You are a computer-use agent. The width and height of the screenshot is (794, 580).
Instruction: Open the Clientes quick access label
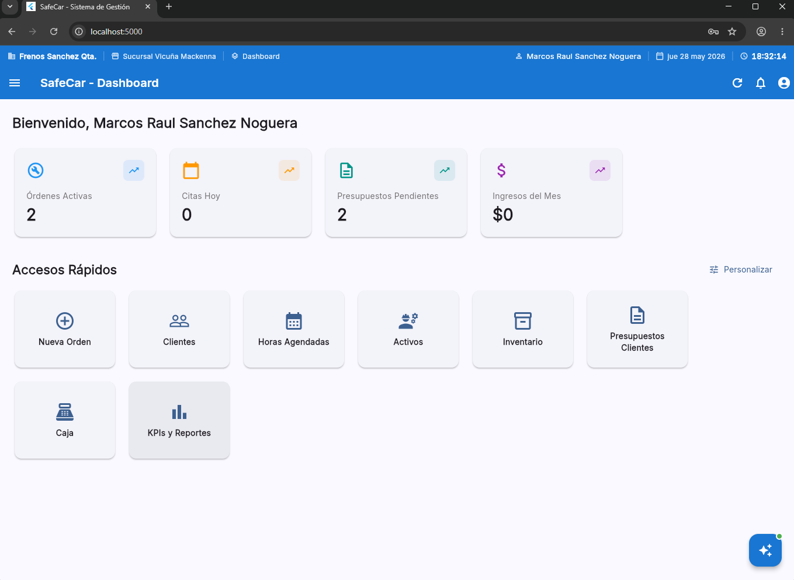(179, 342)
